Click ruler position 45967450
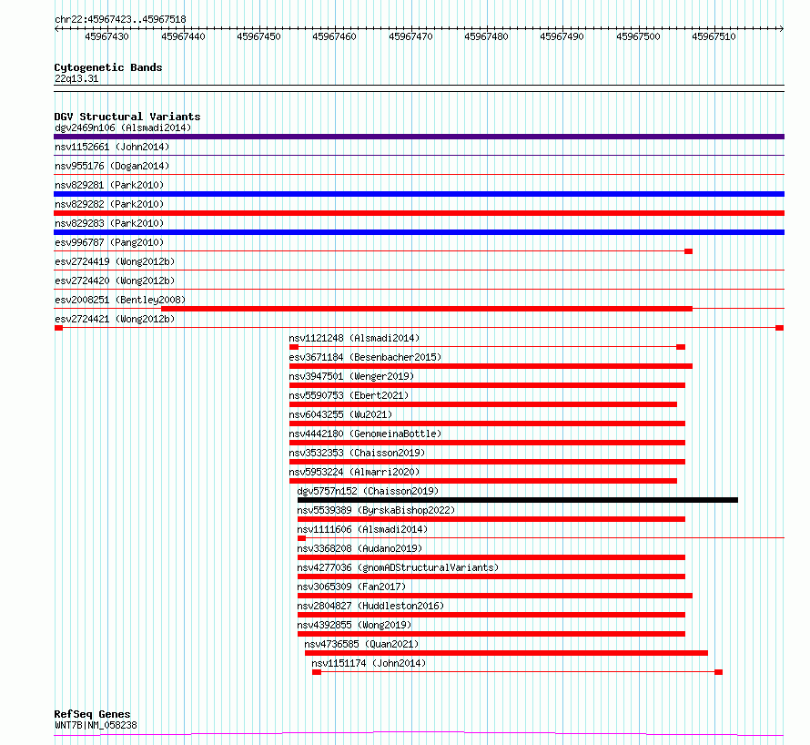 (x=258, y=36)
